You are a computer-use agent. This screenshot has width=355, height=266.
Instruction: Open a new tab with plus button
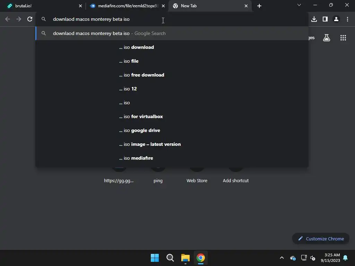point(259,6)
